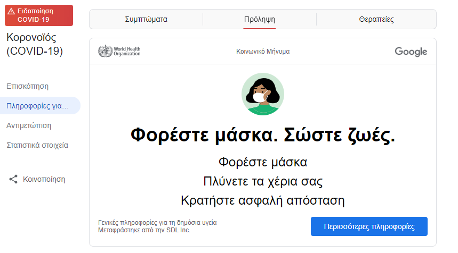Click the World Health Organization logo
The width and height of the screenshot is (458, 253).
(x=119, y=51)
